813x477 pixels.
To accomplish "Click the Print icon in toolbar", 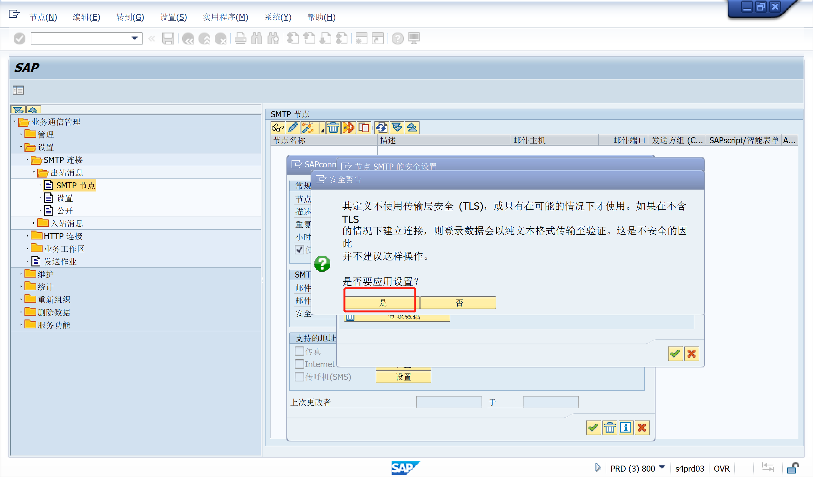I will (x=240, y=39).
